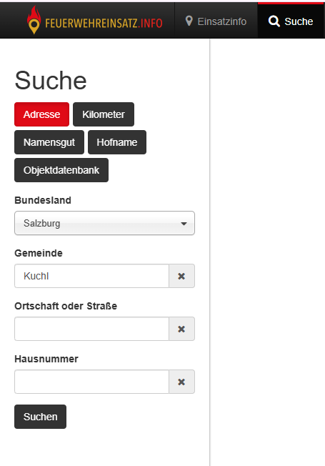Click into the Hausnummer input field
The image size is (325, 466).
pos(92,382)
